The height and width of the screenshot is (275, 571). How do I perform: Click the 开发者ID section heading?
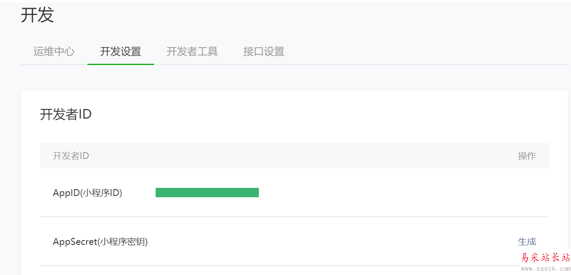66,114
